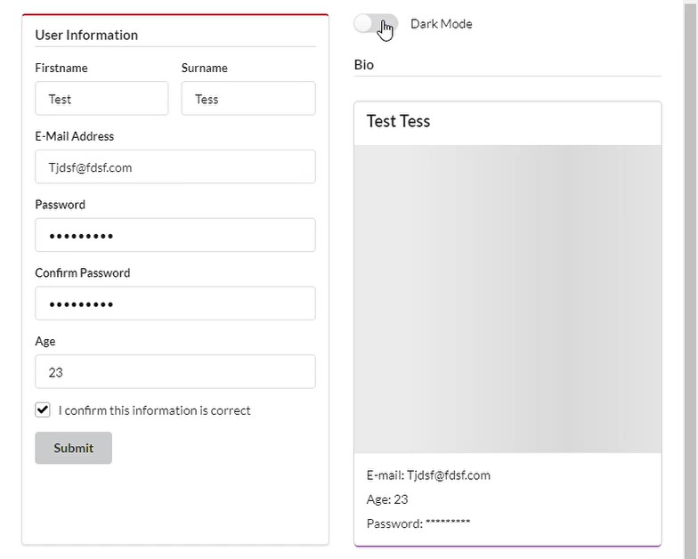The width and height of the screenshot is (698, 559).
Task: Click into the Surname field
Action: (248, 99)
